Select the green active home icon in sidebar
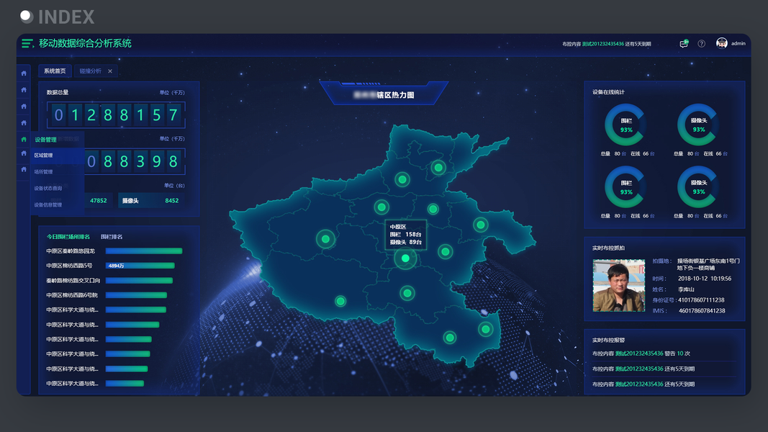Image resolution: width=768 pixels, height=432 pixels. [x=24, y=139]
